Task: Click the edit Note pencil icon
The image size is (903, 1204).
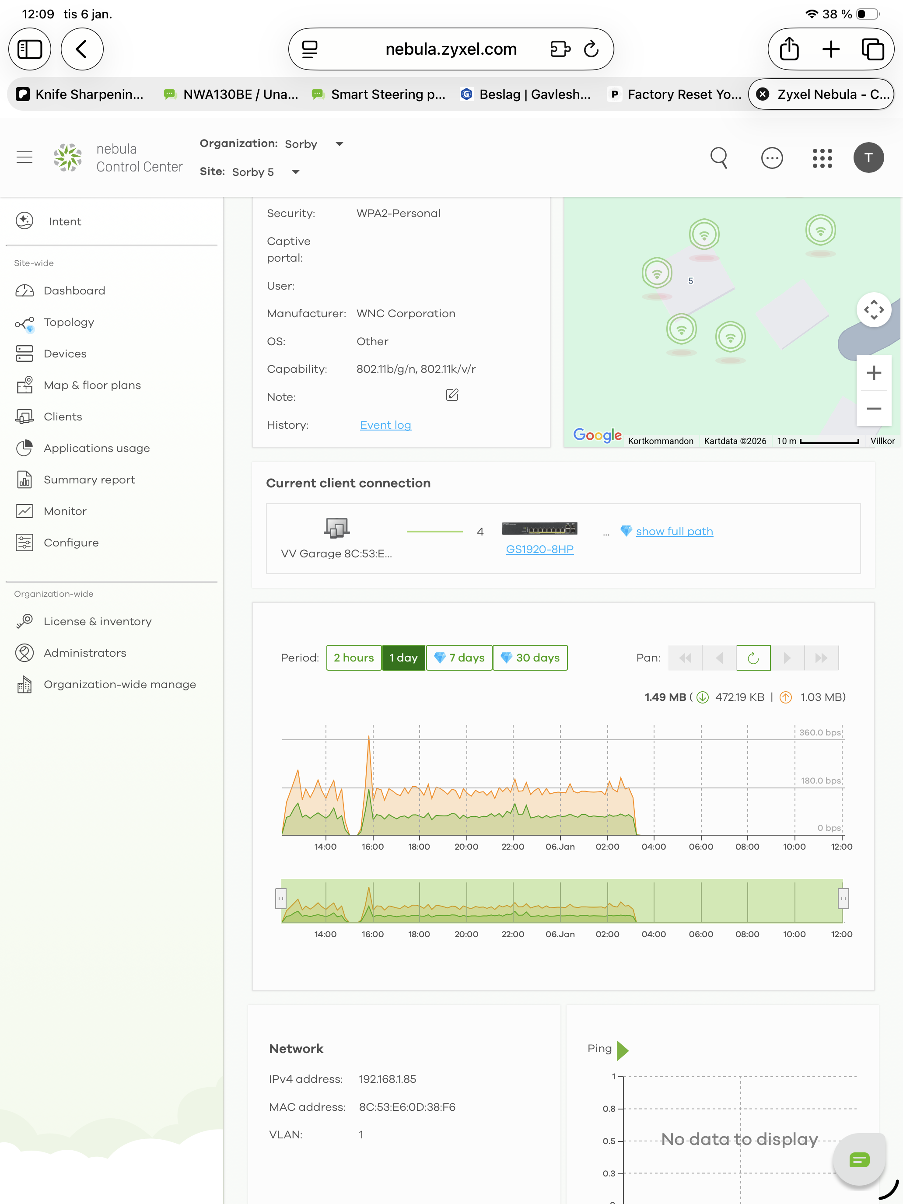Action: (x=452, y=395)
